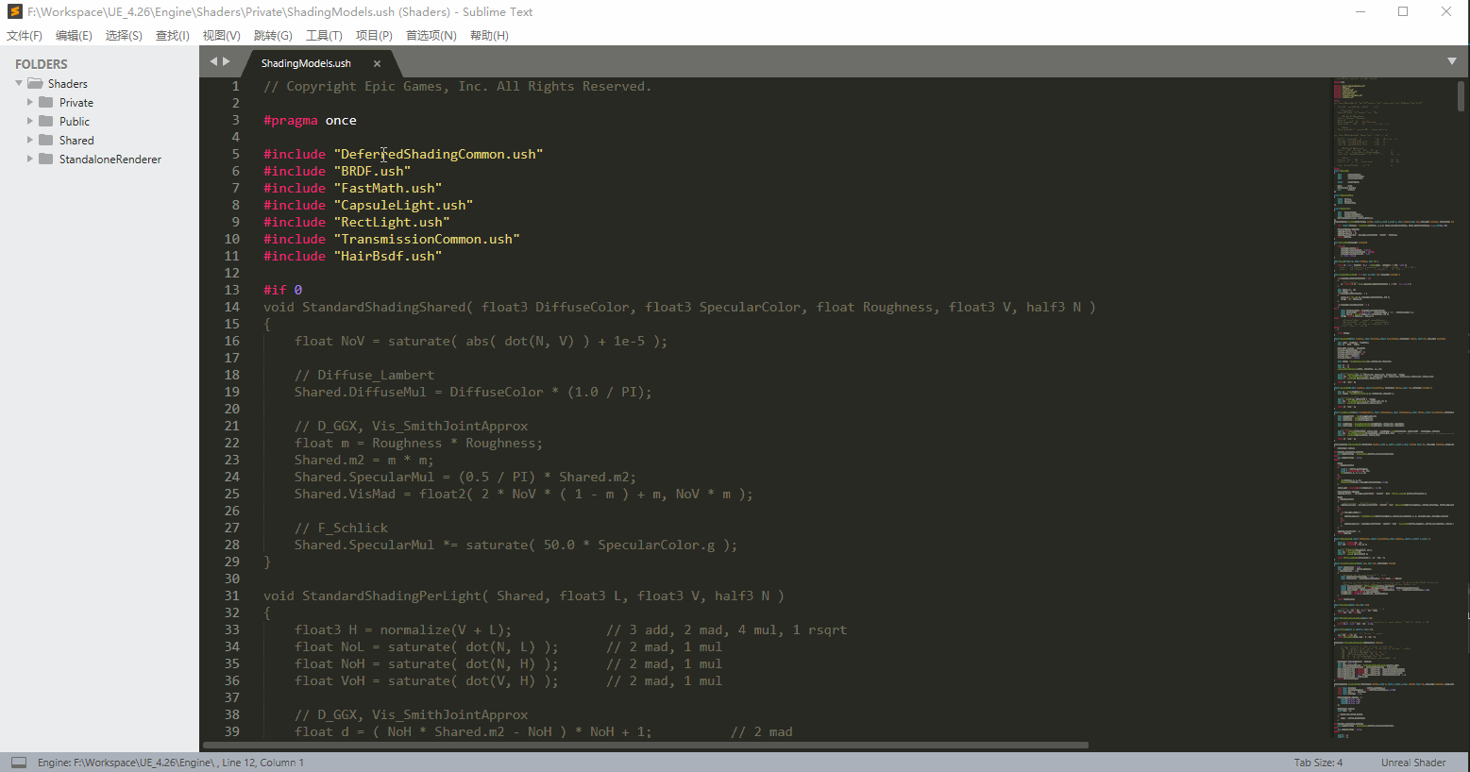Click the status bar Line 12, Column 1 text
The height and width of the screenshot is (772, 1470).
pyautogui.click(x=262, y=763)
